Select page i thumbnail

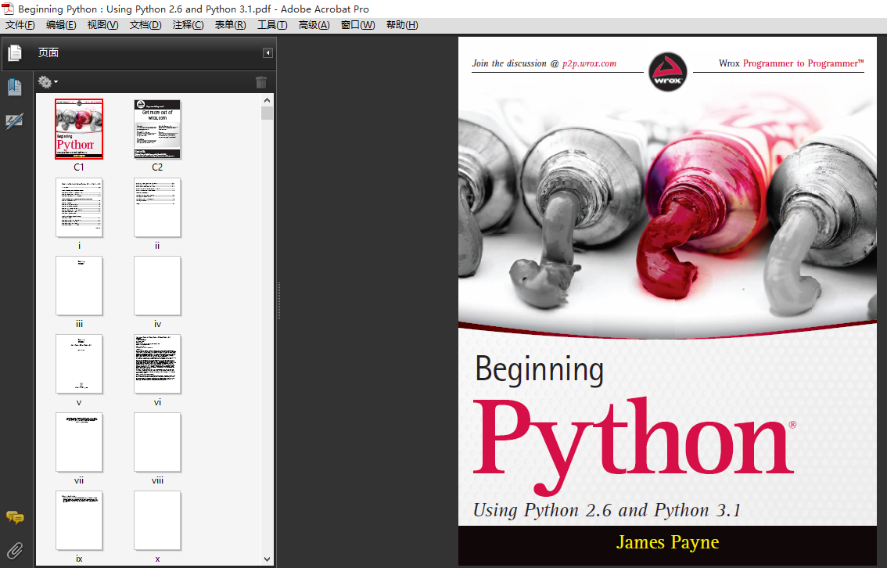click(79, 207)
